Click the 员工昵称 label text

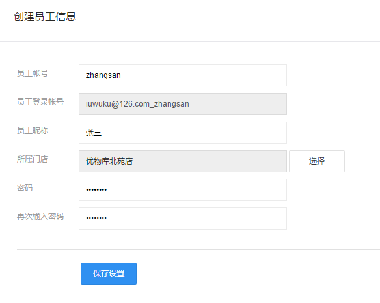coord(33,130)
